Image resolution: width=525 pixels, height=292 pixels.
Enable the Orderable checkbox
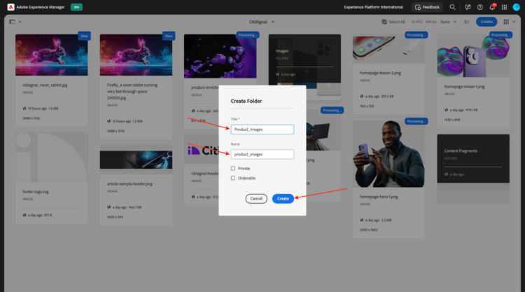[233, 178]
